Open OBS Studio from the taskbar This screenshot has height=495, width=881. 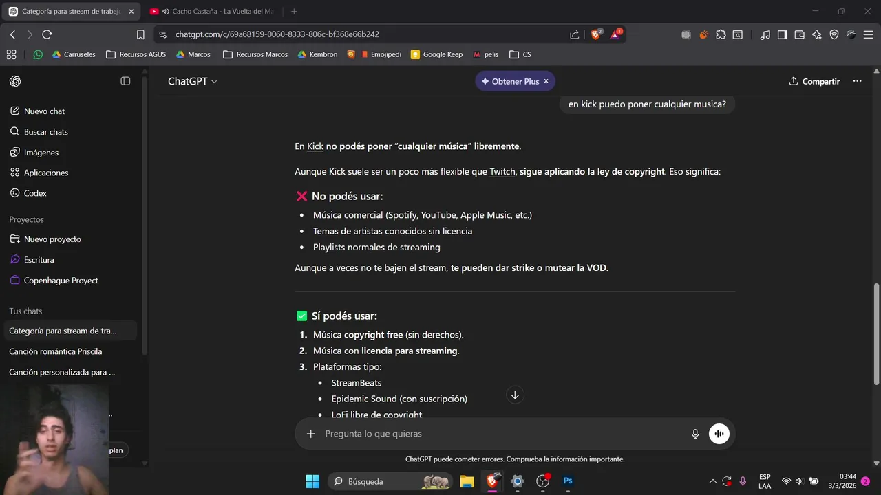click(x=542, y=481)
